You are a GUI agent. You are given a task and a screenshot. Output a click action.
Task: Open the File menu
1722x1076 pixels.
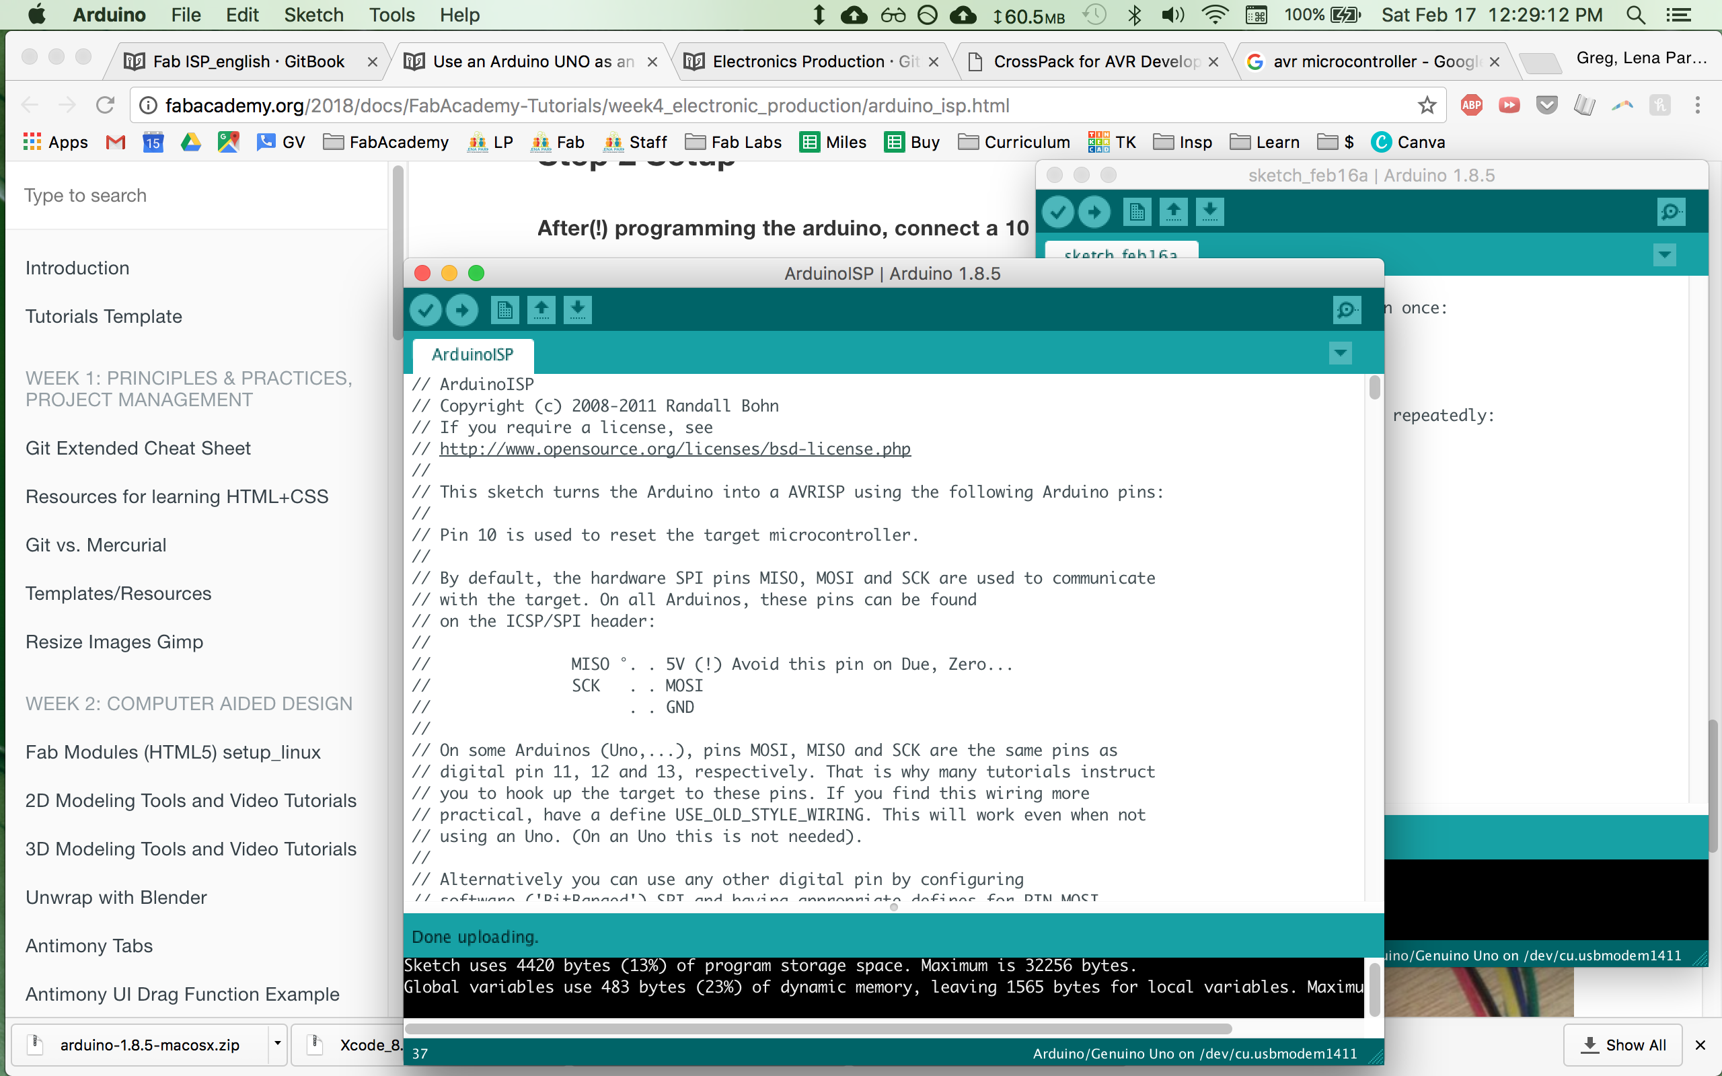[x=186, y=15]
